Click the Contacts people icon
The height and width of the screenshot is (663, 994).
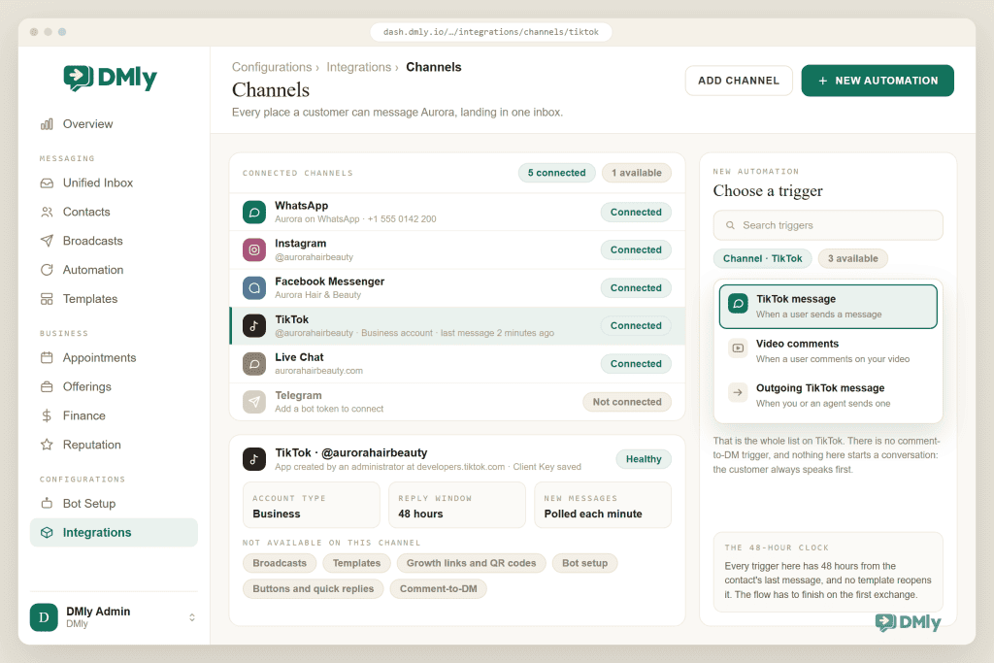(x=47, y=213)
